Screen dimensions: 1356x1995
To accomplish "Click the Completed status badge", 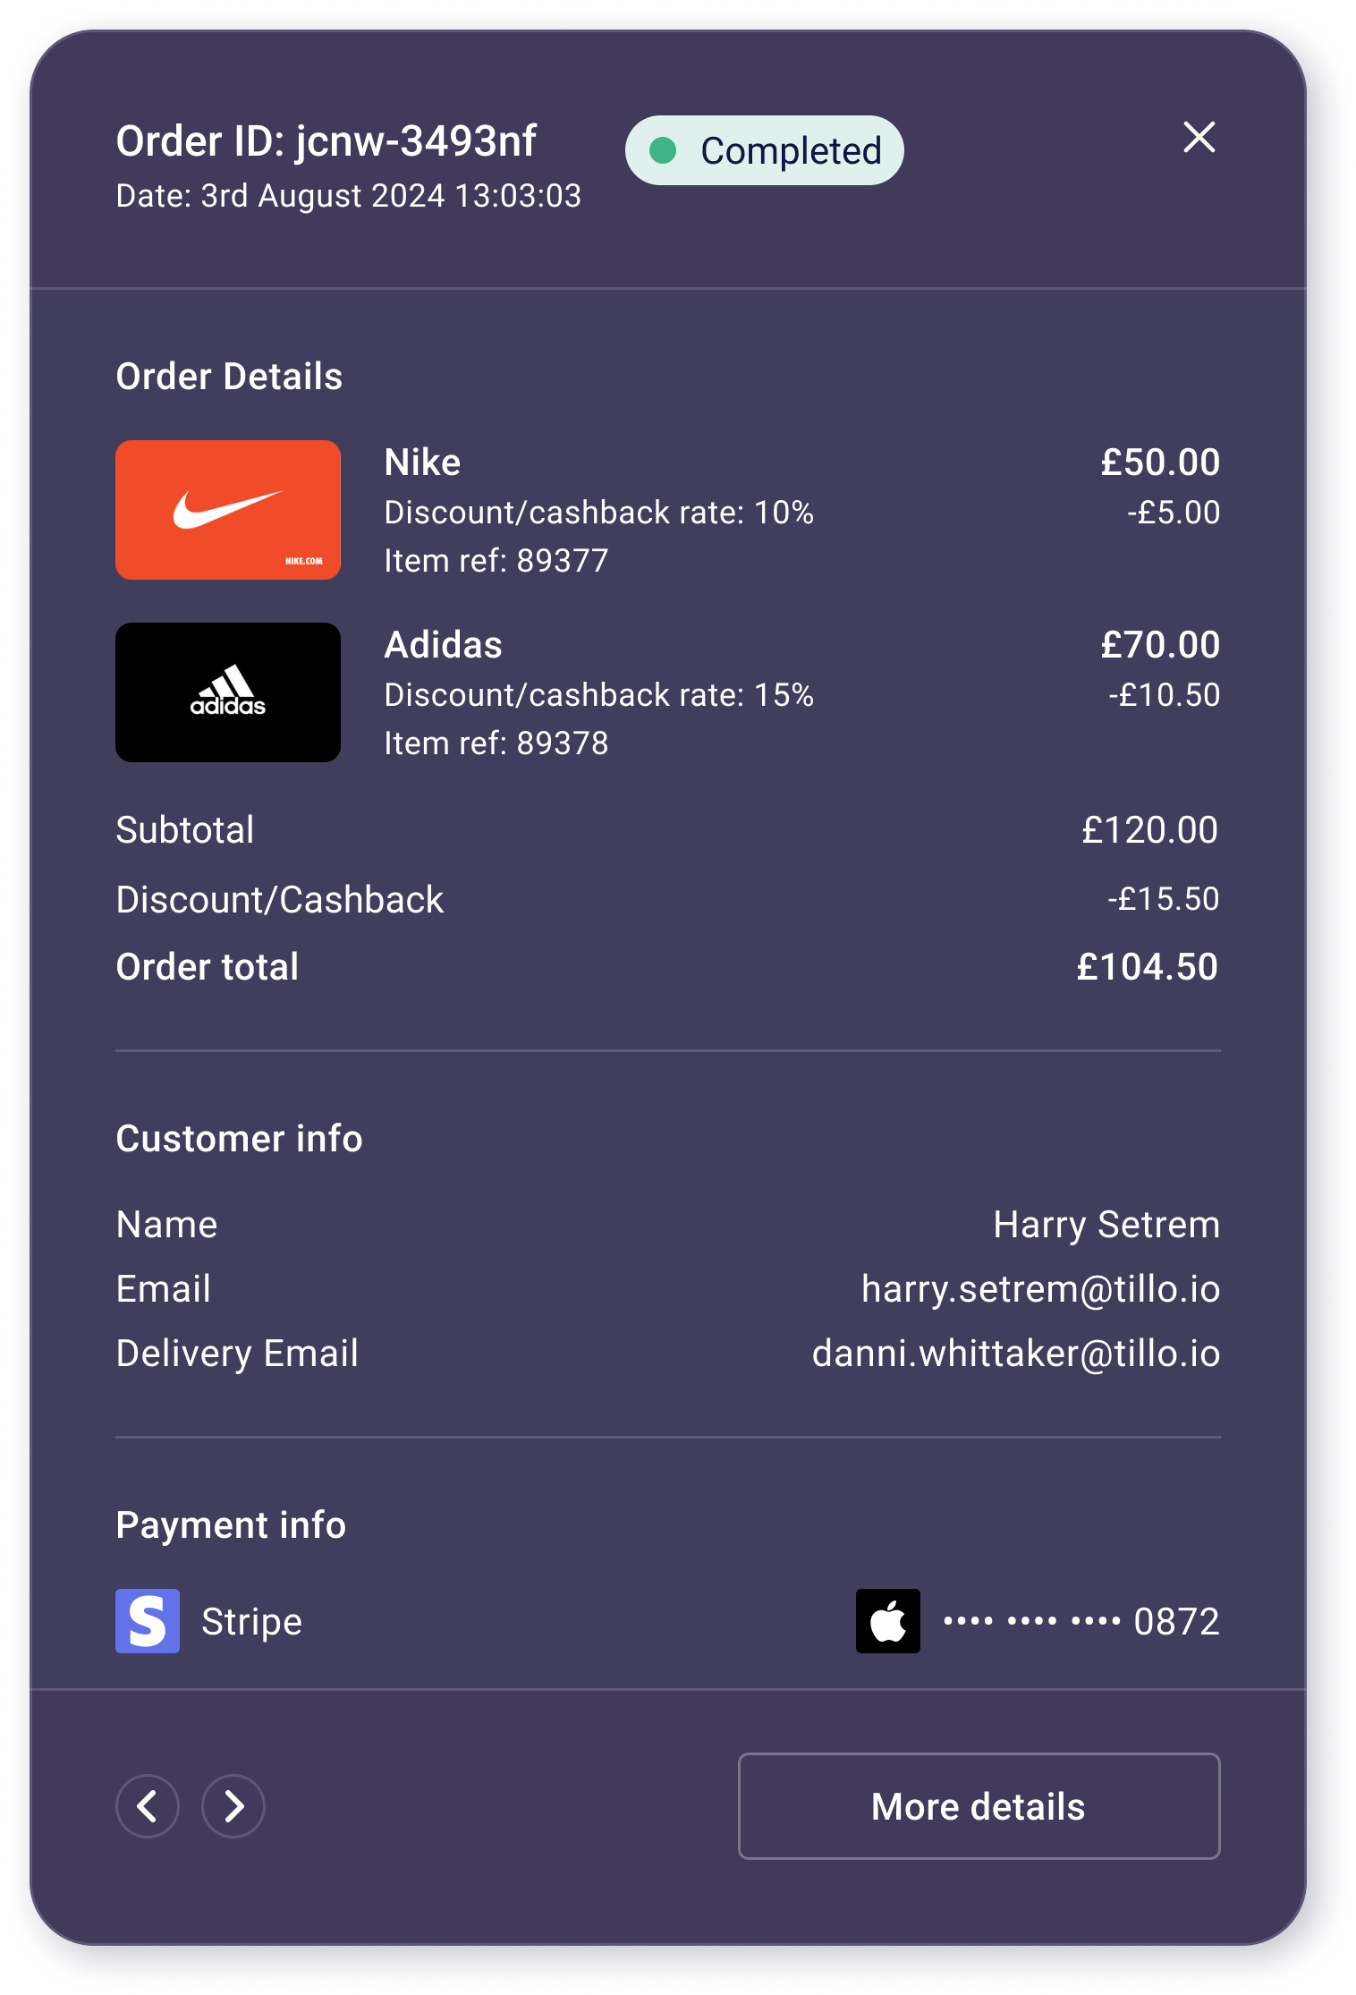I will point(765,150).
